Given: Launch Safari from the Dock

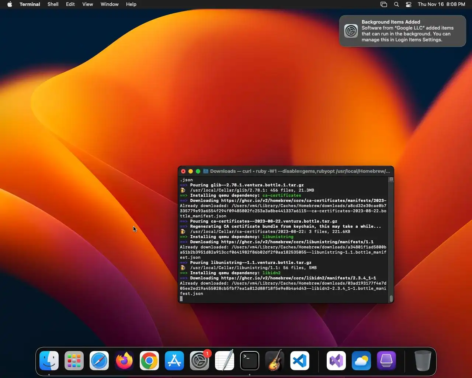Looking at the screenshot, I should (99, 361).
